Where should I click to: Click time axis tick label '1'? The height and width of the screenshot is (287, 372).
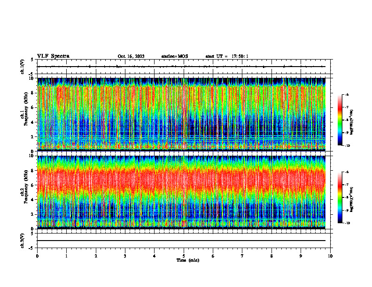click(66, 256)
